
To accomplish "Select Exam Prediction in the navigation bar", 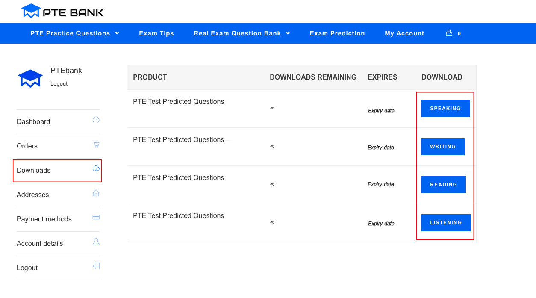I will (x=337, y=33).
